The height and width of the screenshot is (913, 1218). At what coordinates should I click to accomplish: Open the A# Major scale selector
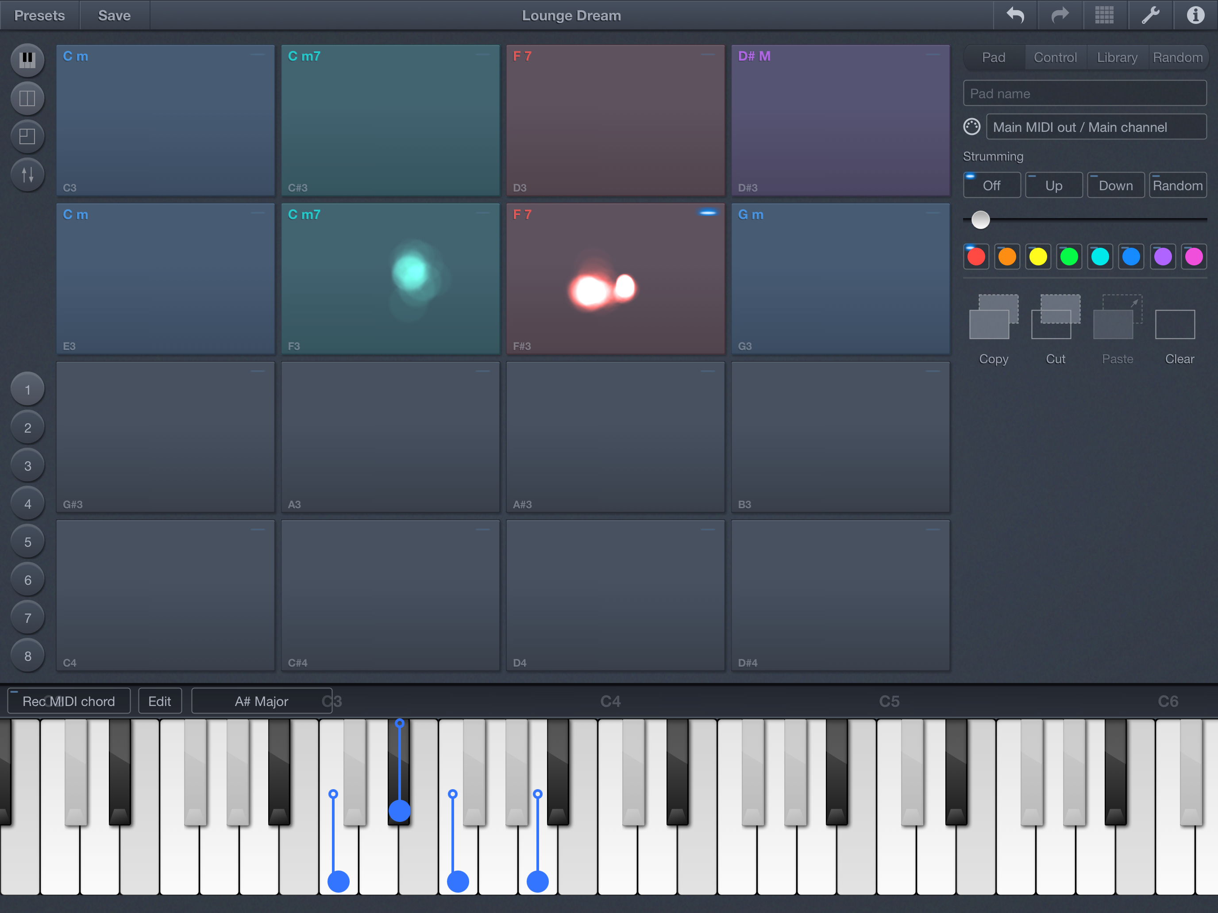click(x=262, y=701)
